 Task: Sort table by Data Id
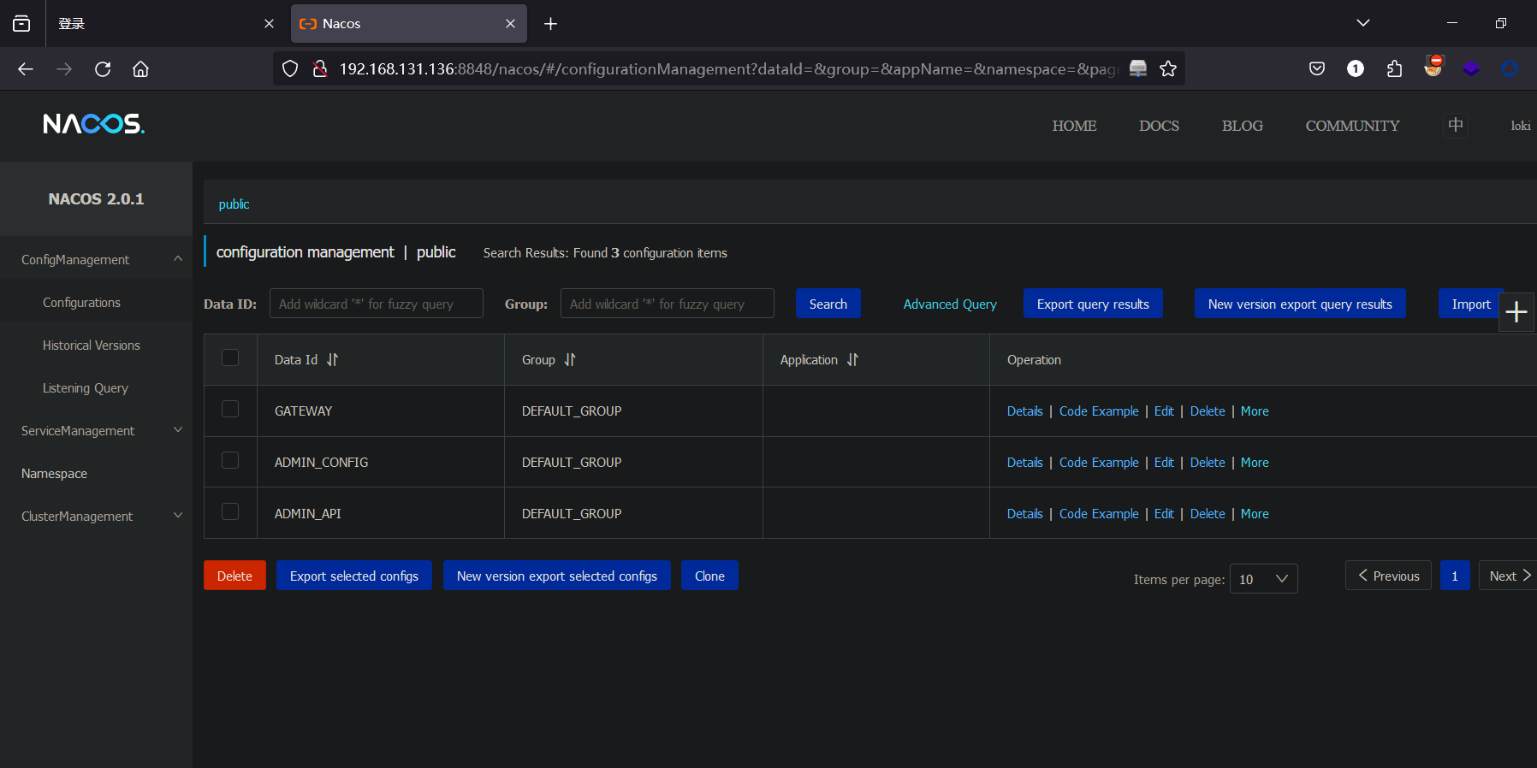[332, 360]
